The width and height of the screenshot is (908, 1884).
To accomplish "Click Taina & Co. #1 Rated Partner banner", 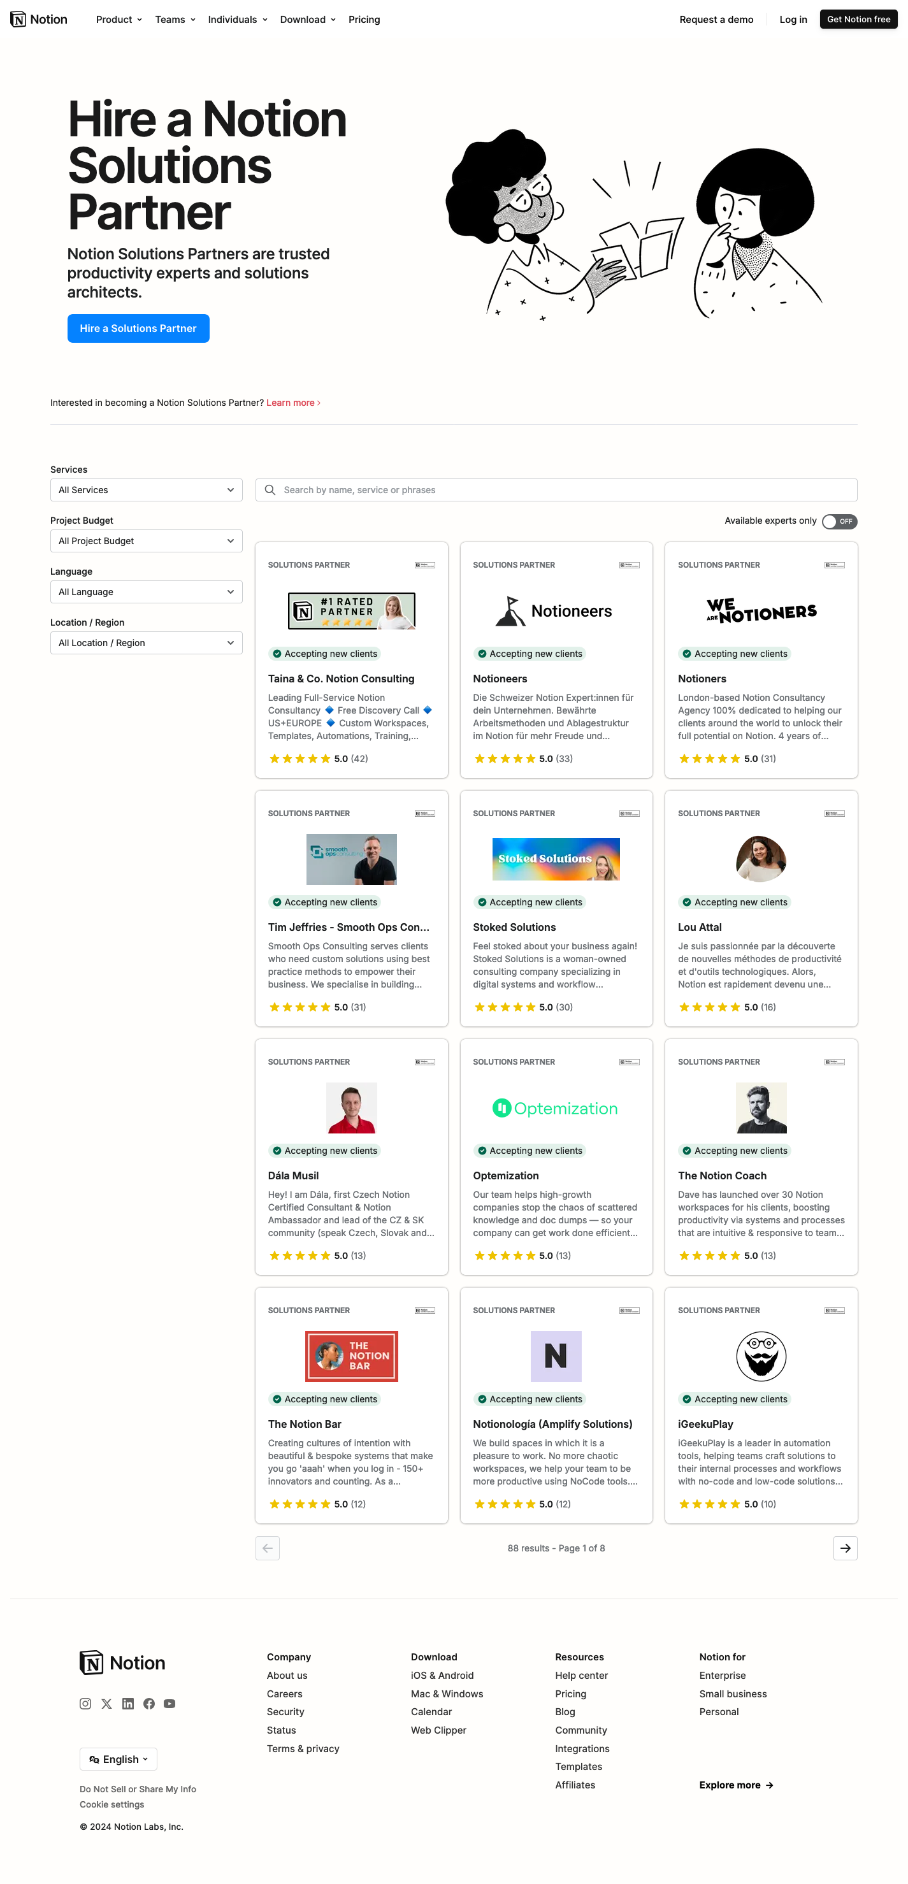I will (351, 610).
